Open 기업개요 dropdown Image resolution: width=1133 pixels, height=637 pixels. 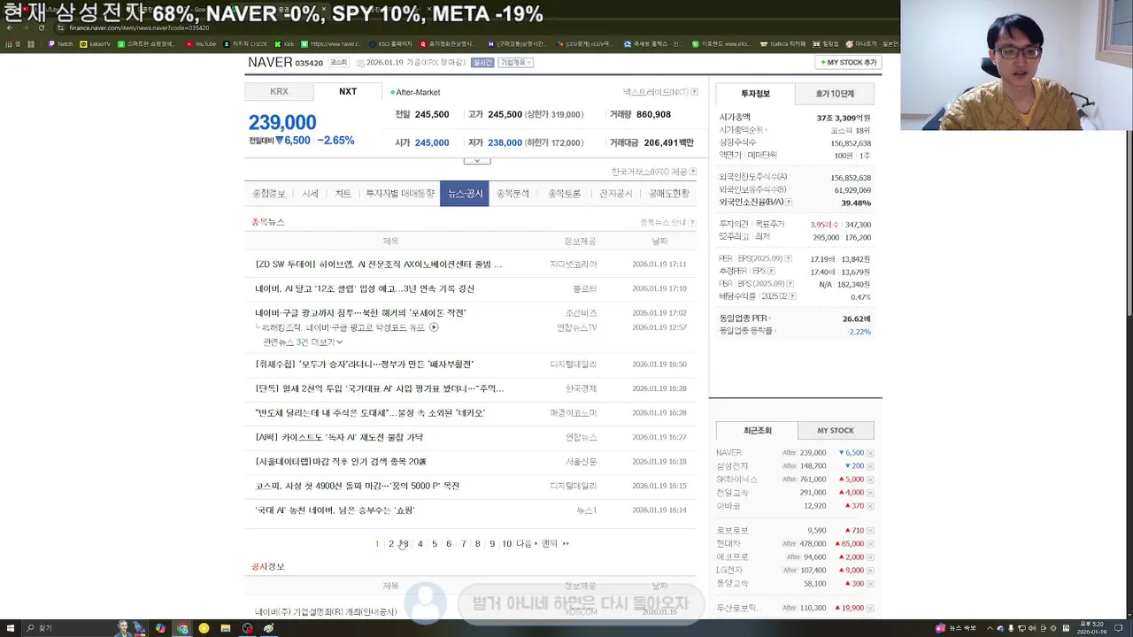click(x=515, y=63)
